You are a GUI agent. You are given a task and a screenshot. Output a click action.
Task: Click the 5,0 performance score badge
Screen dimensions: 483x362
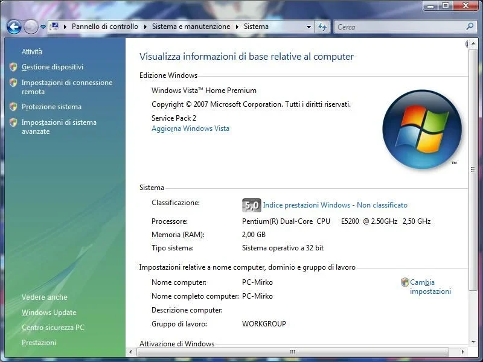(252, 205)
